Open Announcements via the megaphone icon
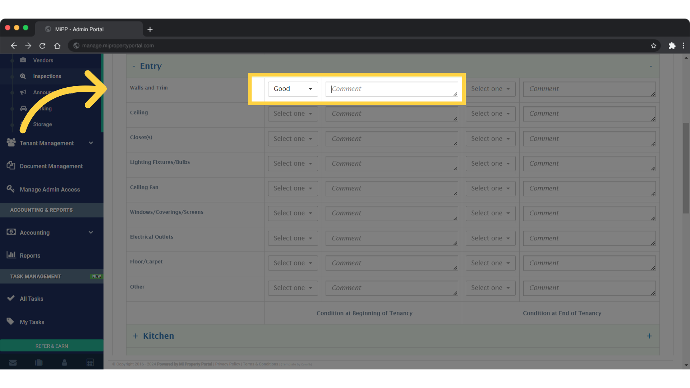 (x=23, y=92)
